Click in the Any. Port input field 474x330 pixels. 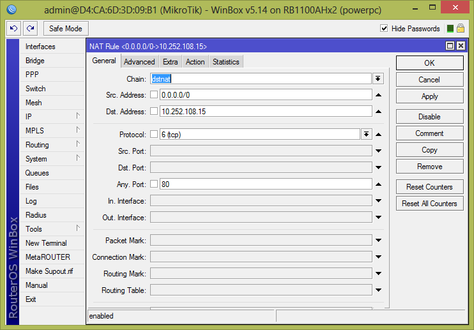pos(266,184)
